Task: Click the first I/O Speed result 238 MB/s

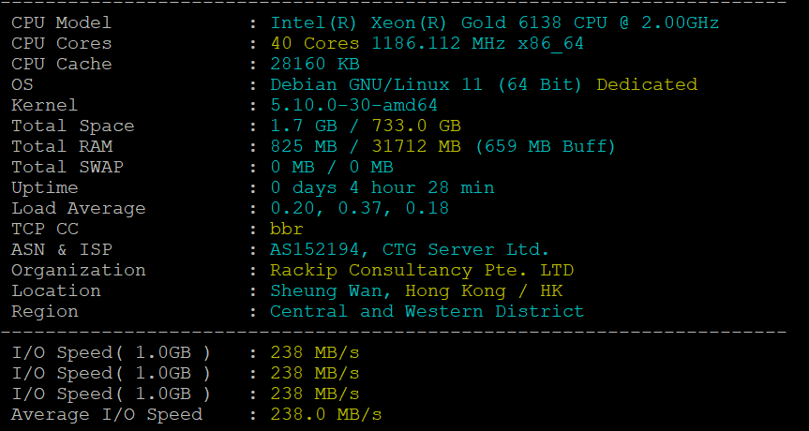Action: pos(315,352)
